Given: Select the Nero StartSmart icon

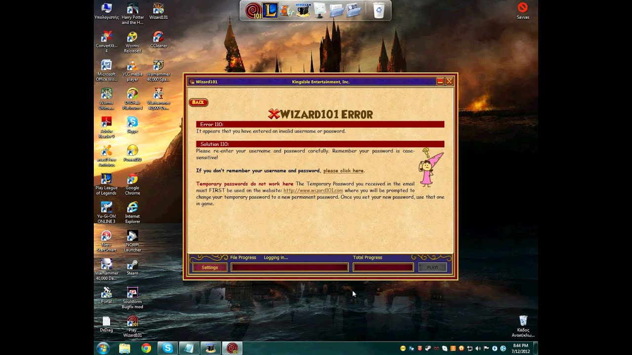Looking at the screenshot, I should coord(107,241).
